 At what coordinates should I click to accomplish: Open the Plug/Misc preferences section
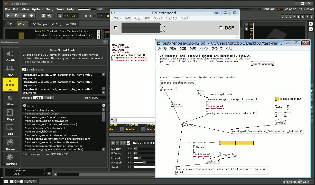pyautogui.click(x=10, y=159)
